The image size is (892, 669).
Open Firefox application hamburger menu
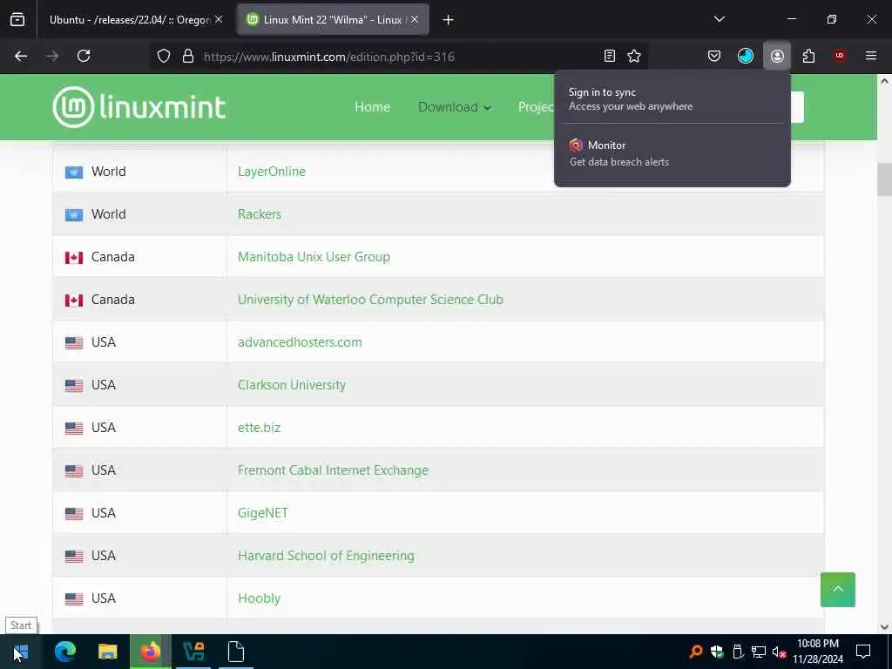pos(871,55)
